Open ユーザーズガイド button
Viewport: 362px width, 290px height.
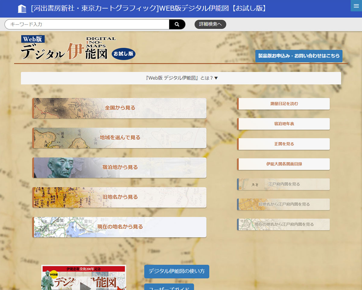[x=169, y=287]
